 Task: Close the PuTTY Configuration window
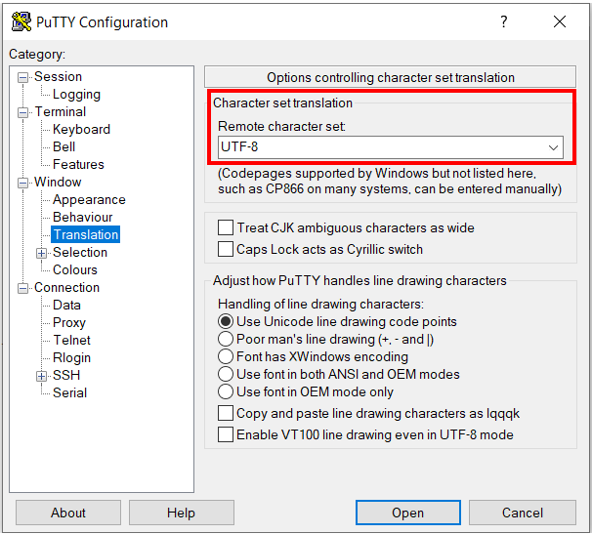pos(559,21)
